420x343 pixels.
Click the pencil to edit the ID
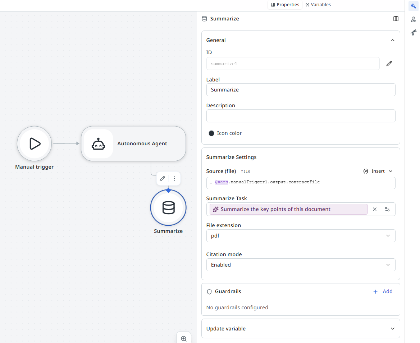389,64
